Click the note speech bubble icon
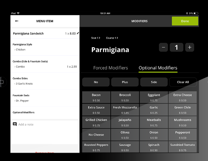The image size is (208, 161). [x=15, y=124]
